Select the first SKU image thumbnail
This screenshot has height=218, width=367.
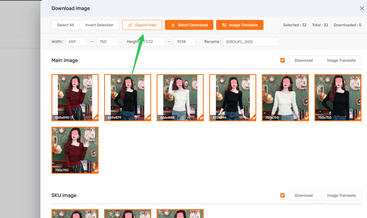[75, 214]
